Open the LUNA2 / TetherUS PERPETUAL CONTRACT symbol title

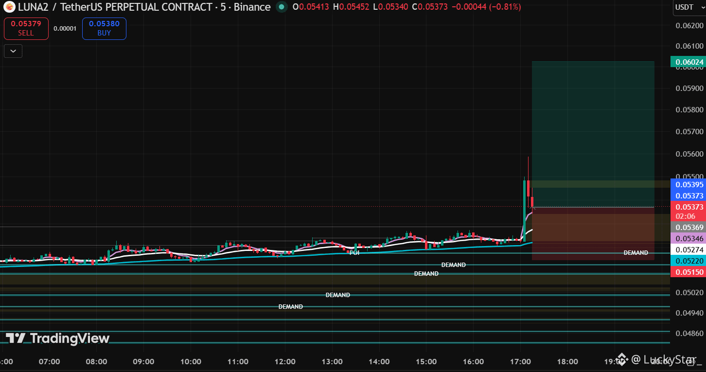(x=144, y=7)
